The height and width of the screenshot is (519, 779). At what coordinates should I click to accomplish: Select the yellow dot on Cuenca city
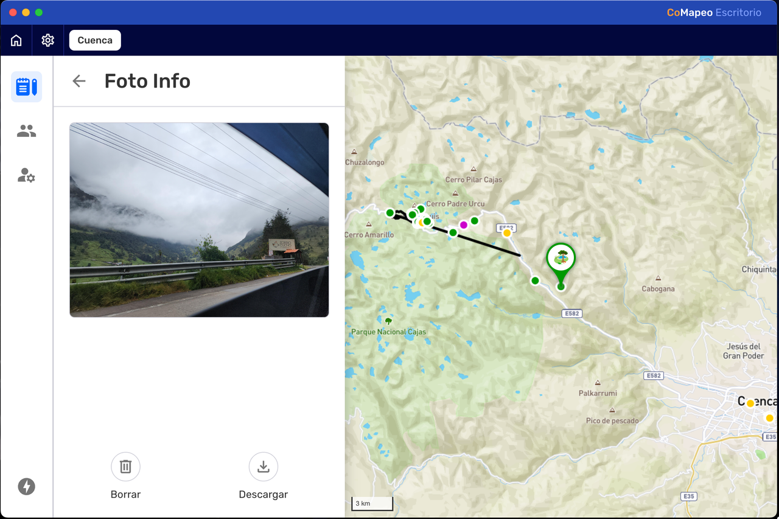750,403
